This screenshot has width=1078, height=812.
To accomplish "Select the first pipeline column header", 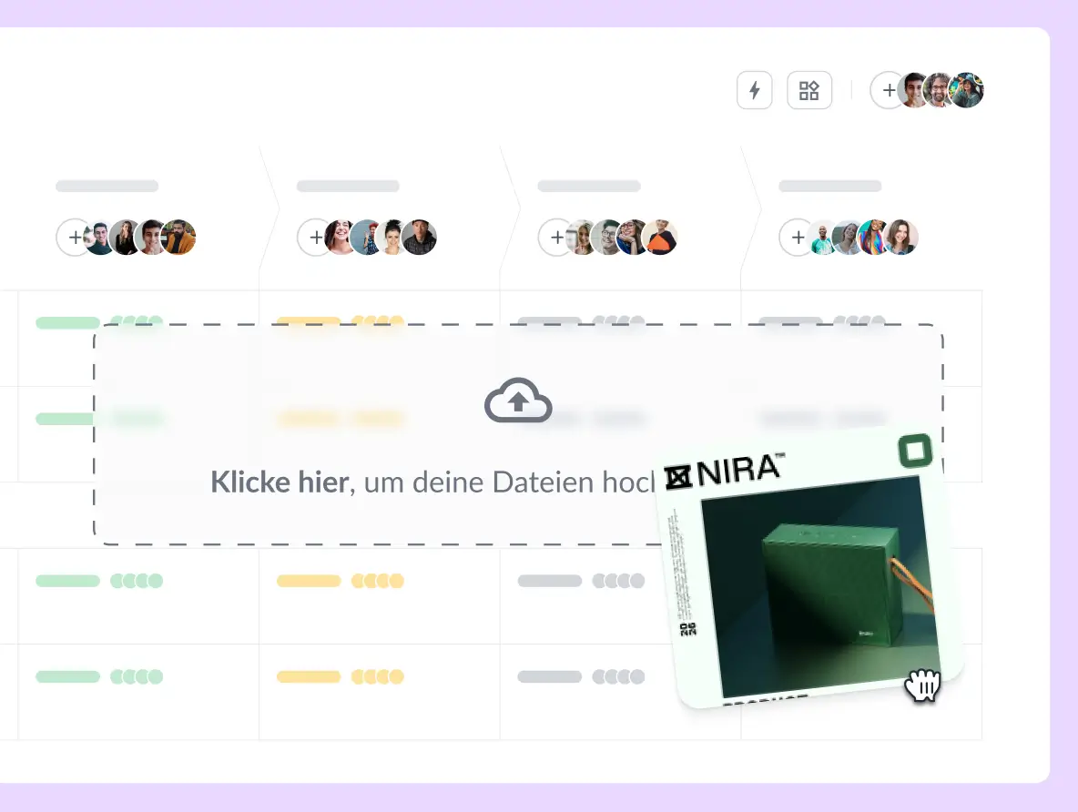I will (x=107, y=186).
